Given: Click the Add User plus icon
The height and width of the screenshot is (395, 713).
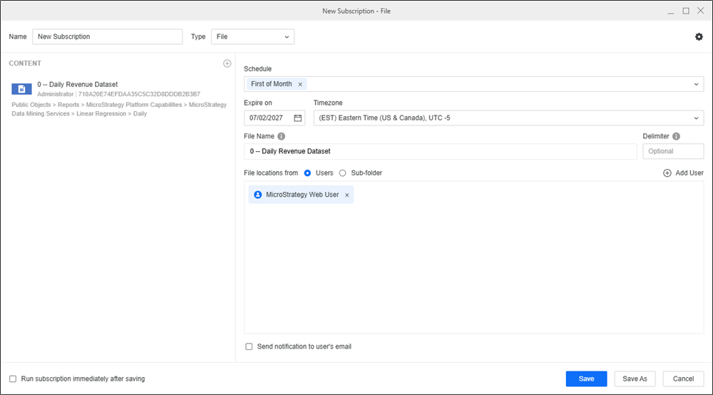Looking at the screenshot, I should tap(667, 173).
